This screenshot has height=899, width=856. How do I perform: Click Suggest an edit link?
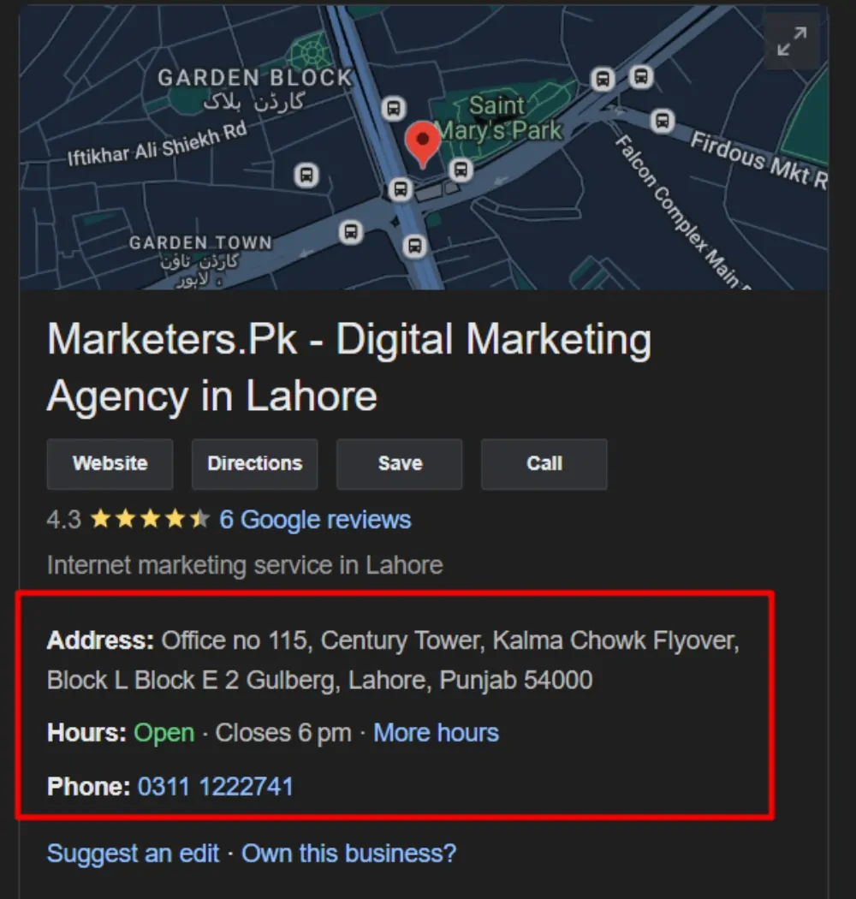[x=133, y=853]
